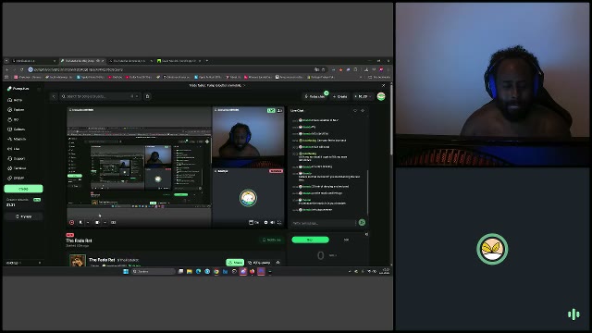Screen dimensions: 592x333
Task: Expand the microphone device dropdown
Action: 88,222
